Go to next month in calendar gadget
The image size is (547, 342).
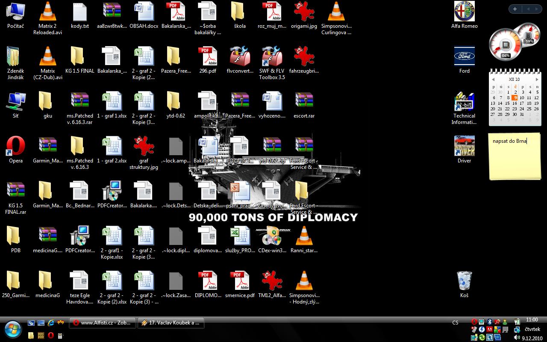[537, 80]
